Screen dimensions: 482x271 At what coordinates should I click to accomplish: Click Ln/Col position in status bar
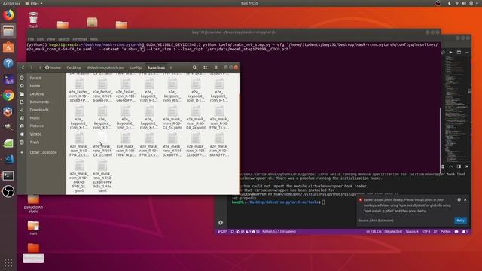coord(383,232)
